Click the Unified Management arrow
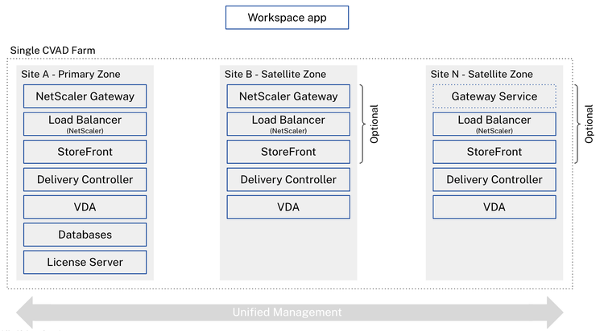 pos(290,313)
